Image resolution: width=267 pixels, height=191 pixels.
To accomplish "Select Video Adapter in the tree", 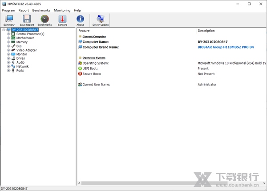I will tap(26, 50).
